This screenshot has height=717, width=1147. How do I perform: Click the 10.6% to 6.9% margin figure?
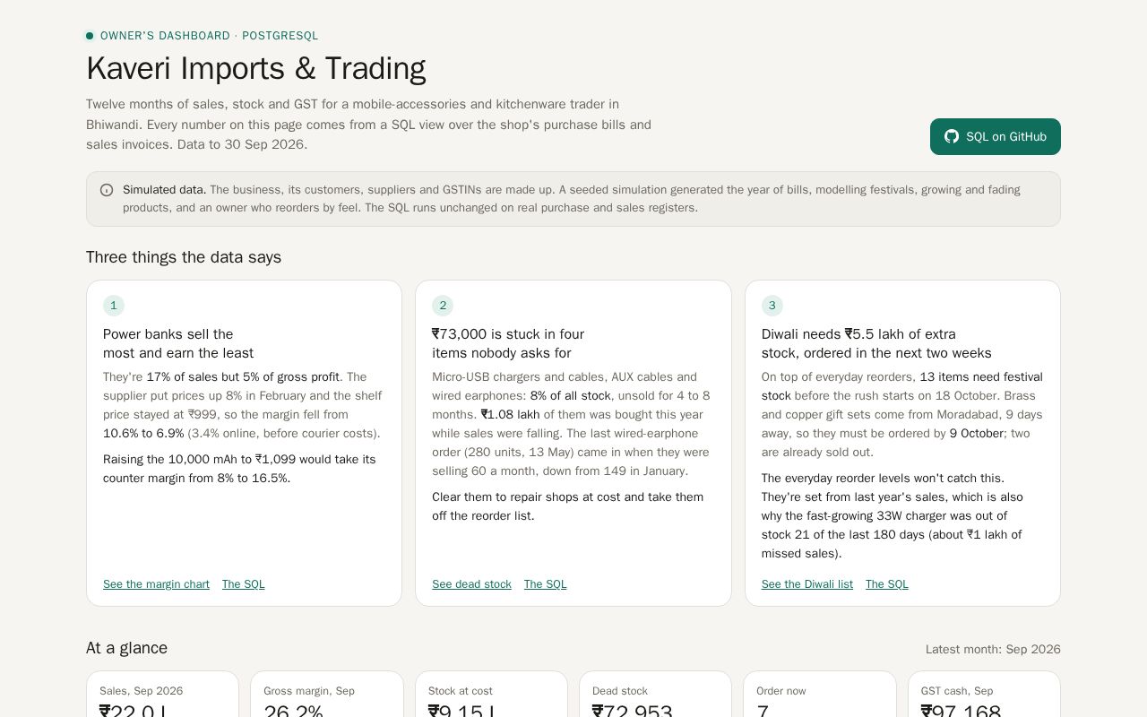point(143,434)
